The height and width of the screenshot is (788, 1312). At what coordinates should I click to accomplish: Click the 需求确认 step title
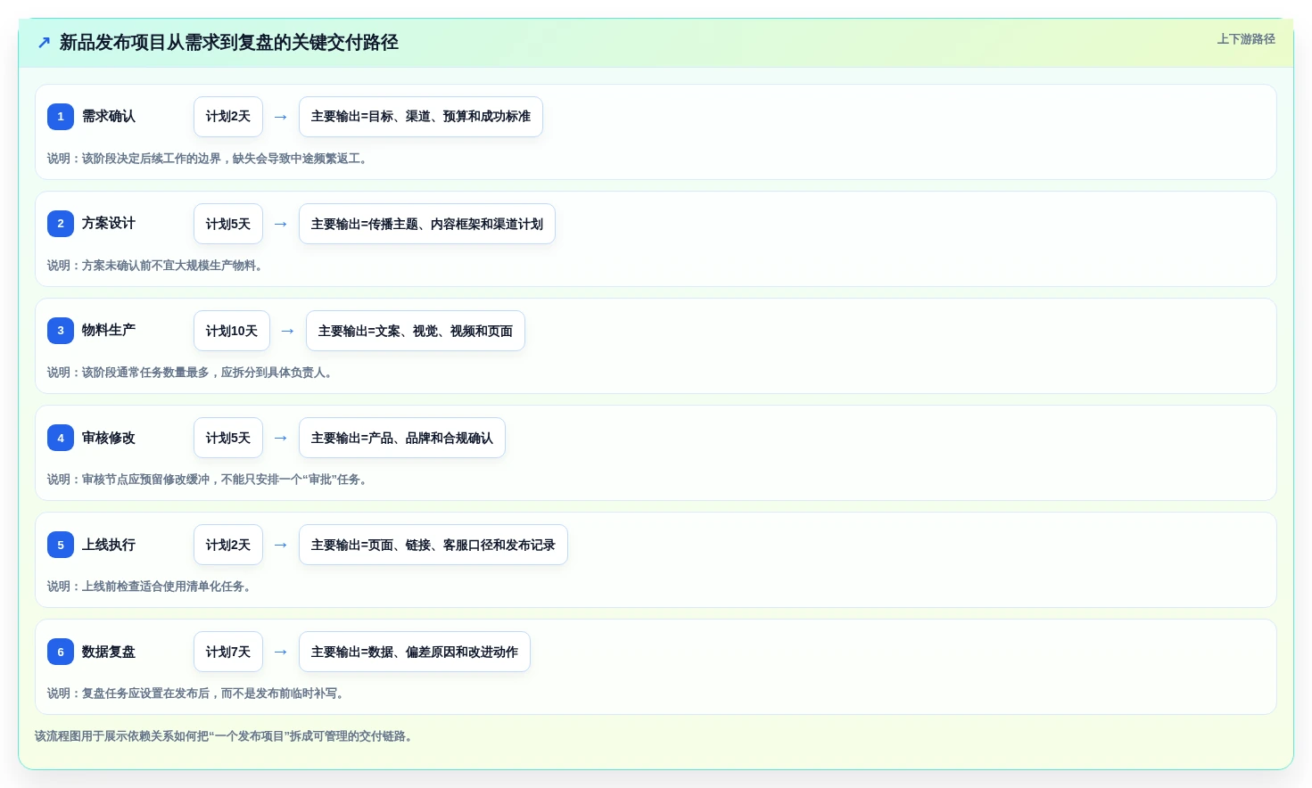[109, 116]
